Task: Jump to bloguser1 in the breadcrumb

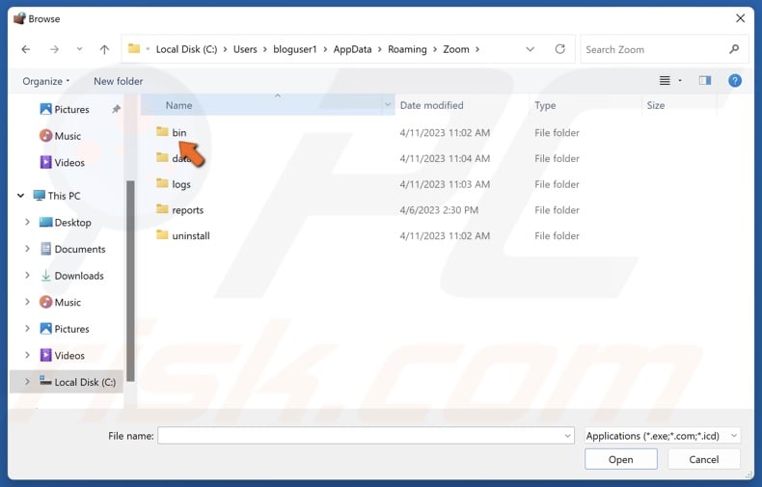Action: (x=294, y=49)
